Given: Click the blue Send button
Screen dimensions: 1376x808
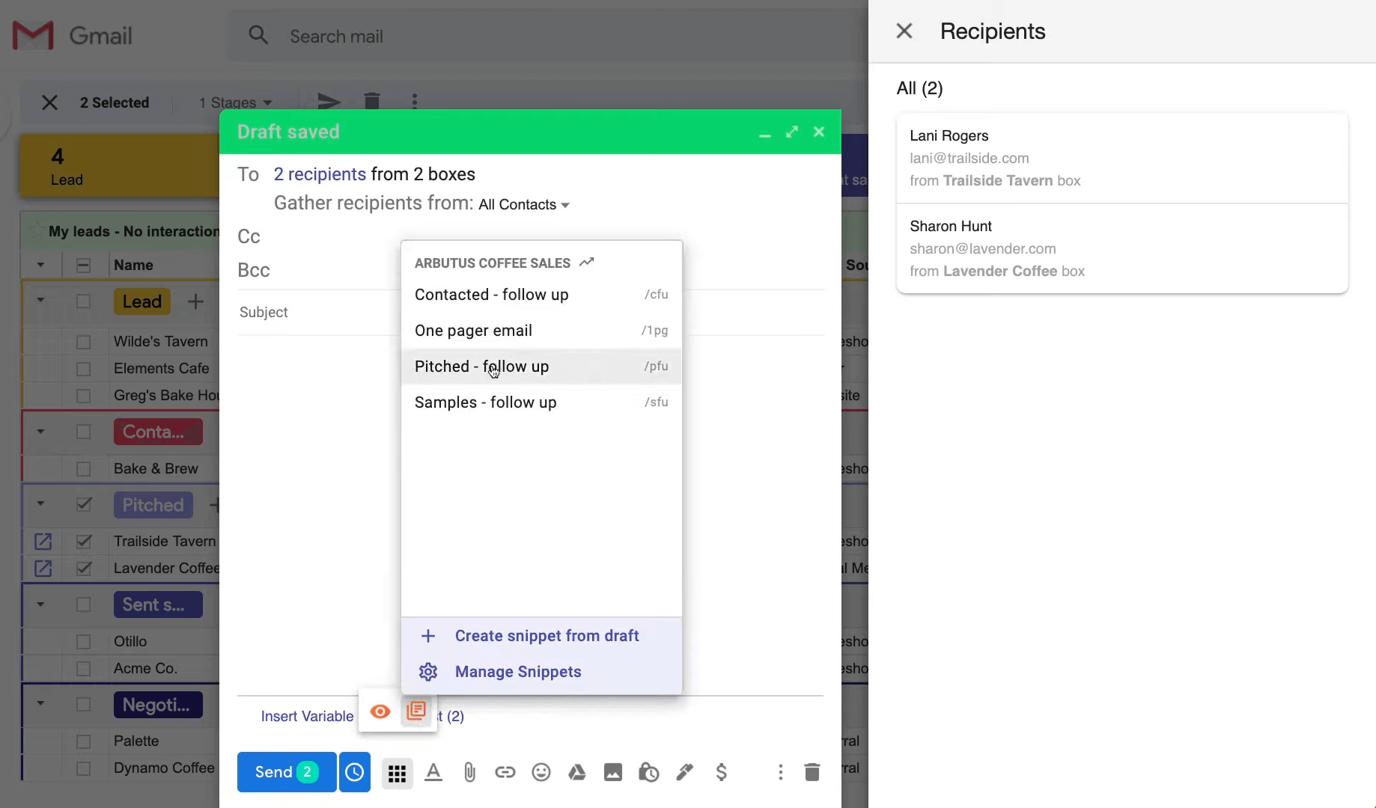Looking at the screenshot, I should (287, 772).
